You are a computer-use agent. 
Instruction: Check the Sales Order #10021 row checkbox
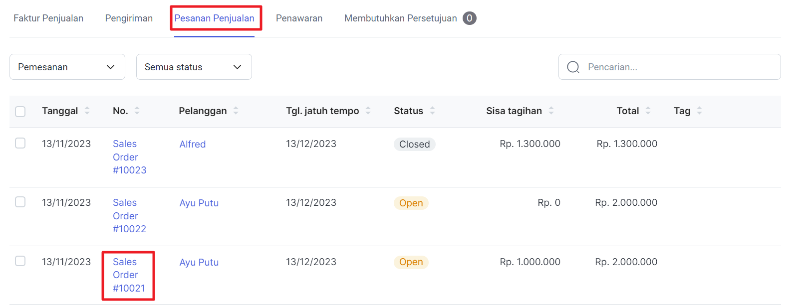coord(20,261)
